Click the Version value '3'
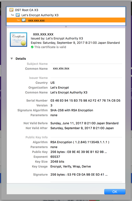 click(51, 105)
